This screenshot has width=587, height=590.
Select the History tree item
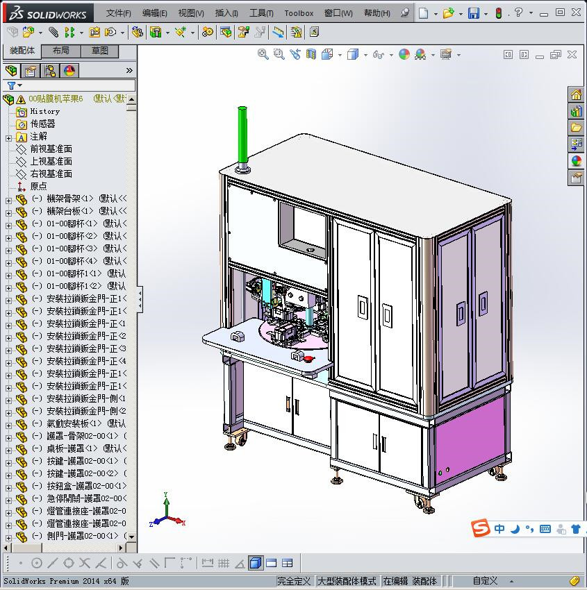pyautogui.click(x=44, y=111)
